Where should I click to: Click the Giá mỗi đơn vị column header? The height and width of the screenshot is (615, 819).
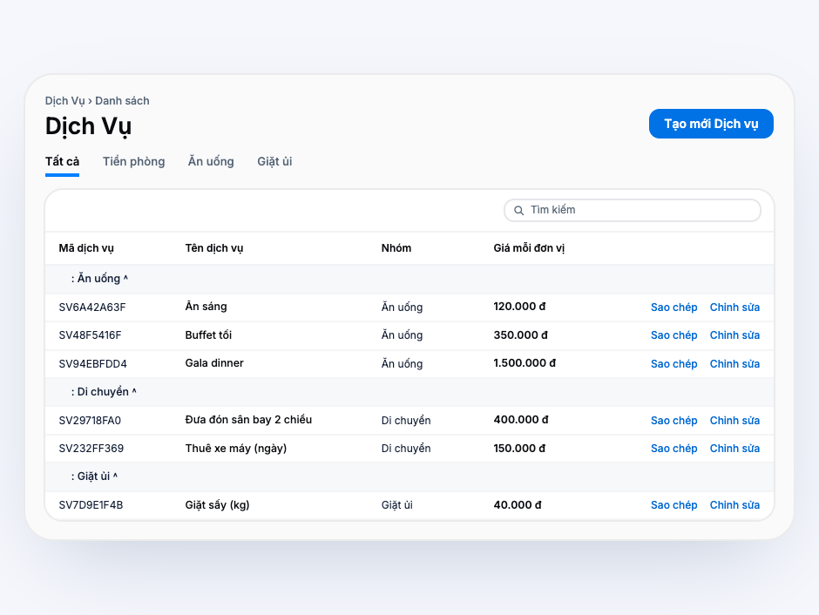(x=529, y=248)
